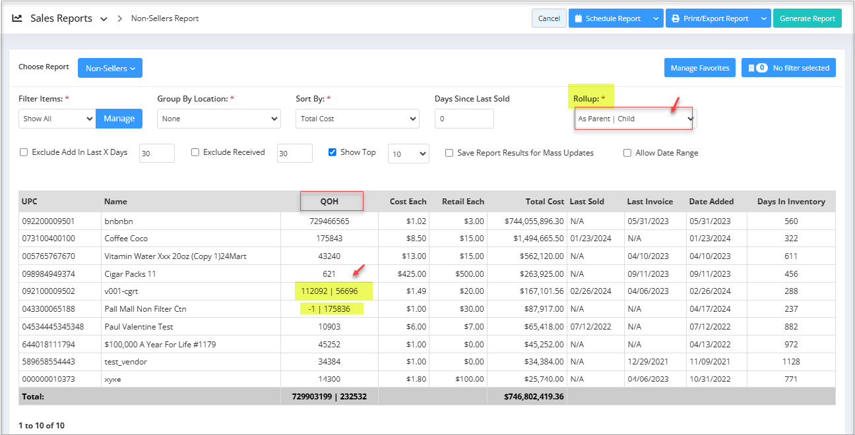The width and height of the screenshot is (855, 435).
Task: Click Manage Favorites button
Action: pyautogui.click(x=700, y=68)
